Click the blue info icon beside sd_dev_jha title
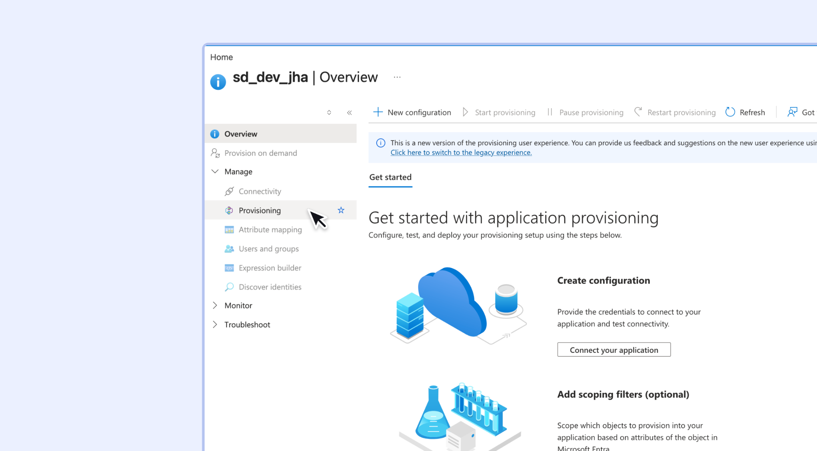The height and width of the screenshot is (451, 817). click(218, 82)
